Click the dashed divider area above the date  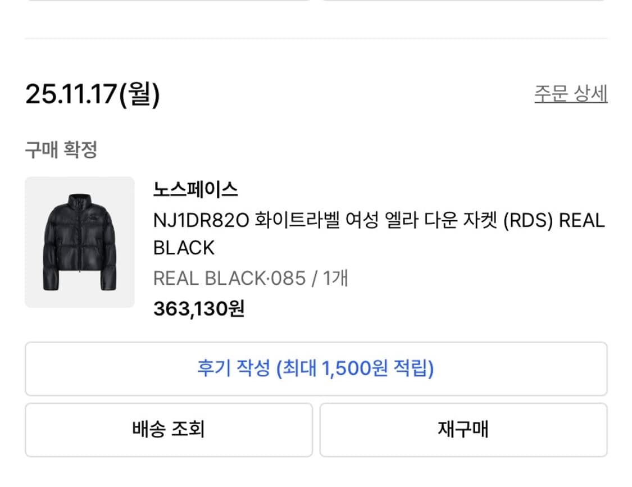(x=316, y=38)
